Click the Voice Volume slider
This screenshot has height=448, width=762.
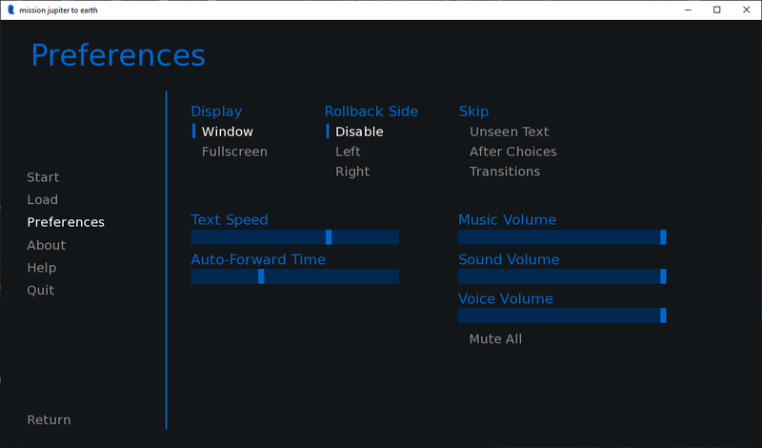562,316
